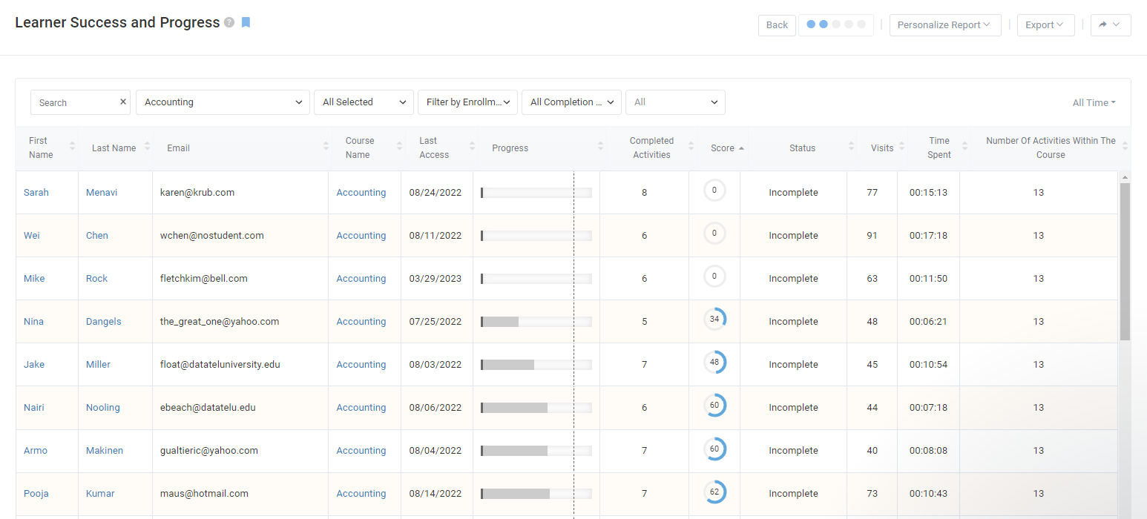Sort by Score column arrow

pyautogui.click(x=741, y=148)
